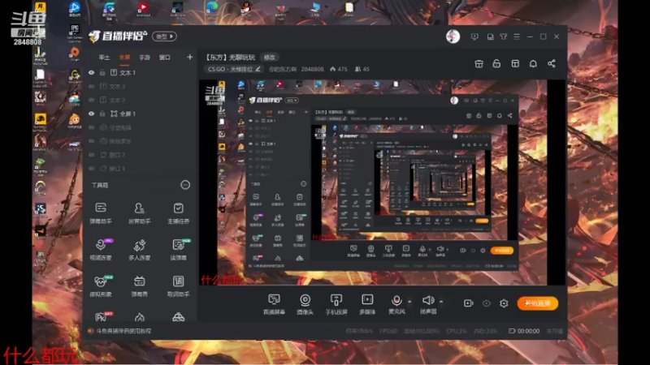Click the layout panel icon next to the bell
Image resolution: width=650 pixels, height=365 pixels.
[515, 64]
